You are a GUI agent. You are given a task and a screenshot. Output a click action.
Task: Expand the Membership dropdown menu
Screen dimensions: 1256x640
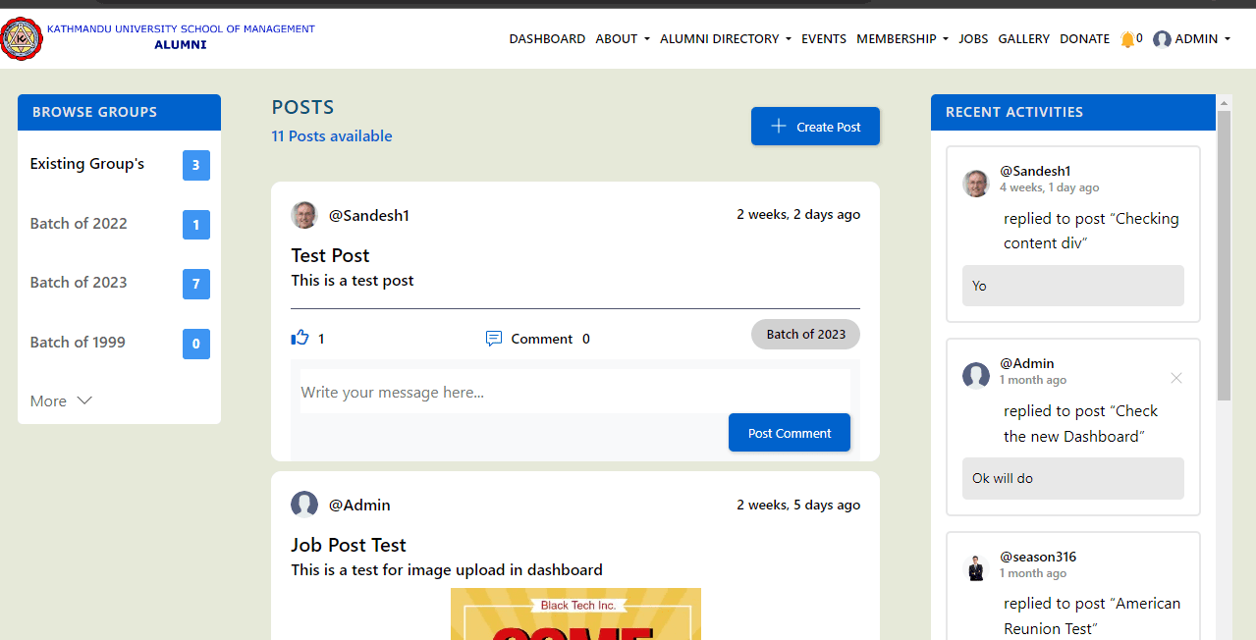[901, 39]
